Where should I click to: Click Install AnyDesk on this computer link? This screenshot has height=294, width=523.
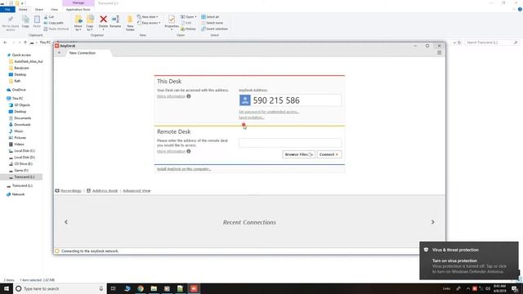[x=184, y=169]
